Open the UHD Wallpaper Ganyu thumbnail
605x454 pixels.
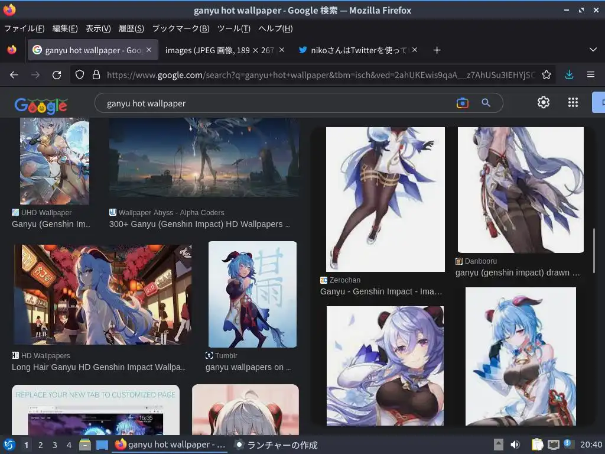(54, 161)
